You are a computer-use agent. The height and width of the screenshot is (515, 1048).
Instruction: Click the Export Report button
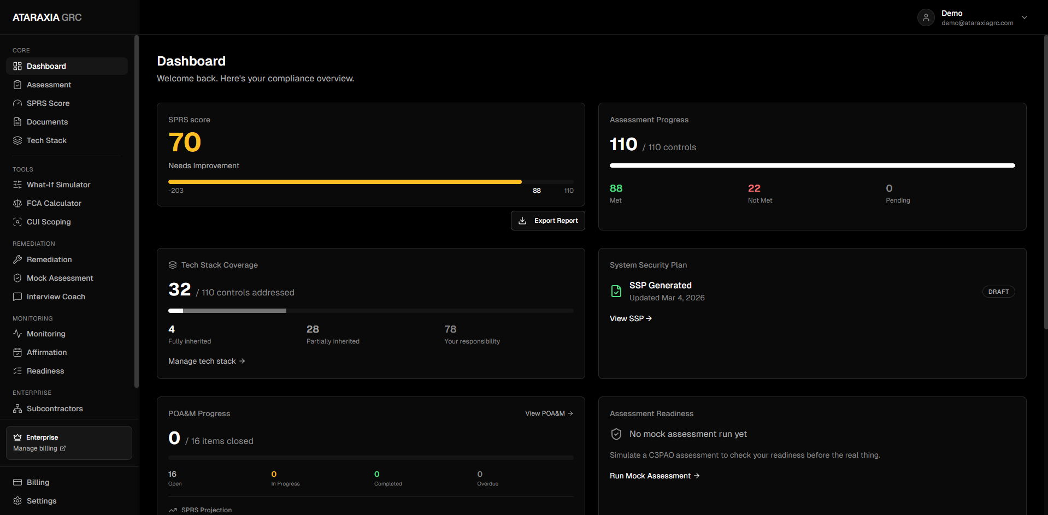pyautogui.click(x=548, y=221)
